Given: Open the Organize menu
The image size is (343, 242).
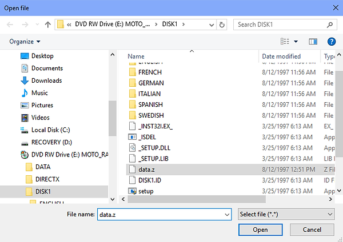Looking at the screenshot, I should pyautogui.click(x=25, y=42).
